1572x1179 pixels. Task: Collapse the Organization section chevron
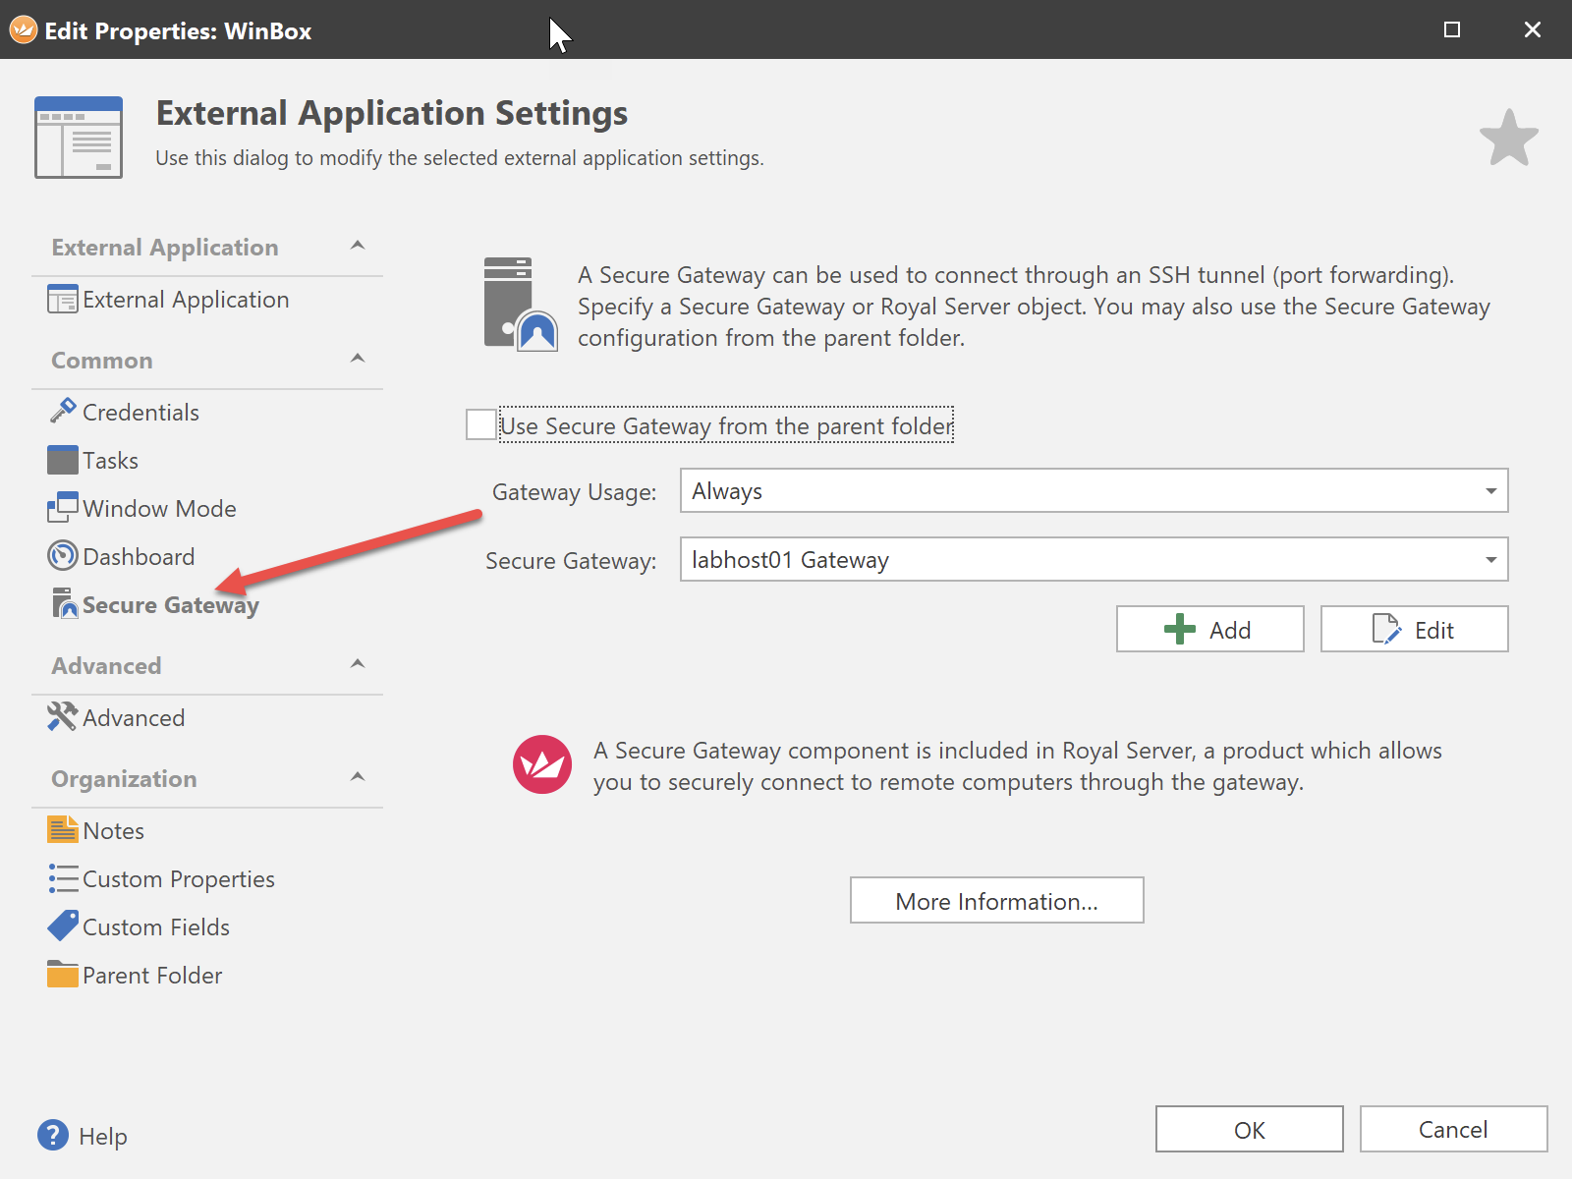(x=358, y=777)
